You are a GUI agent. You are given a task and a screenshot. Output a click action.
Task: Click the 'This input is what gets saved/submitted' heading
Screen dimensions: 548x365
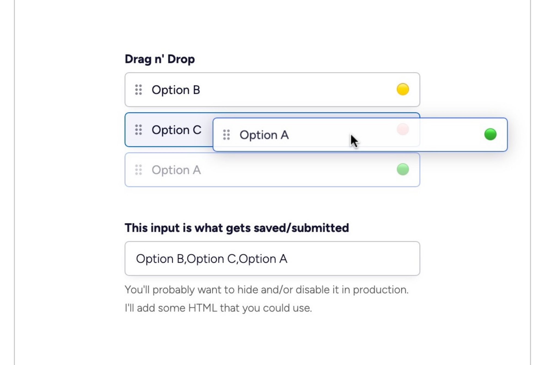click(x=236, y=228)
